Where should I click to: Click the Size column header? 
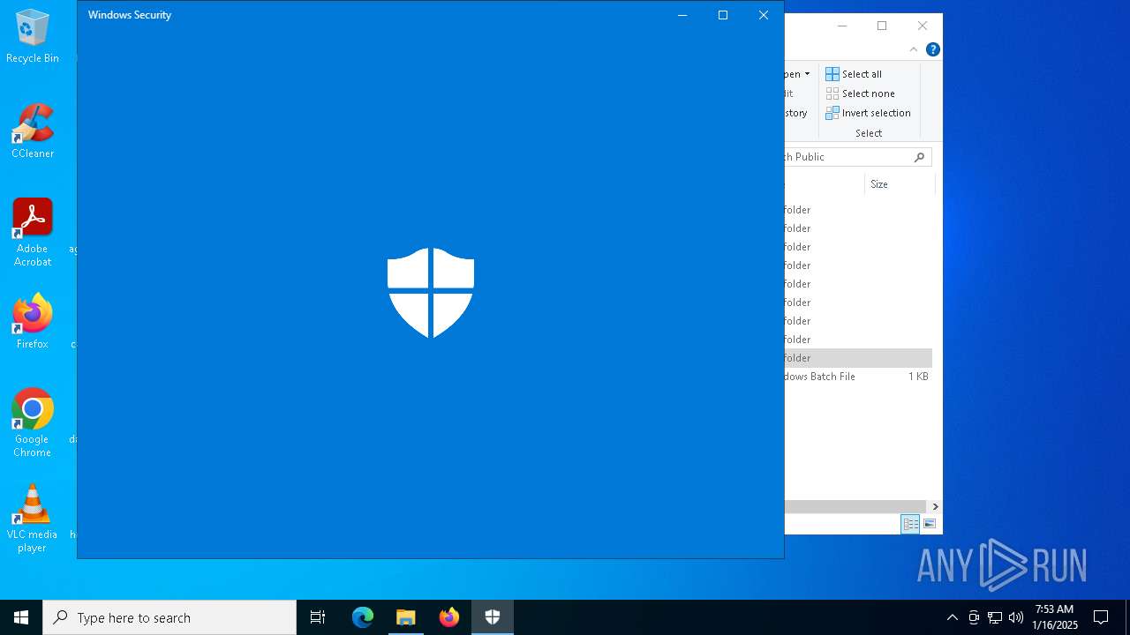point(899,184)
